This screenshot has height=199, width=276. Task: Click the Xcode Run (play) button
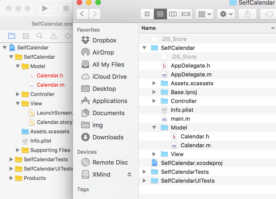[x=45, y=8]
